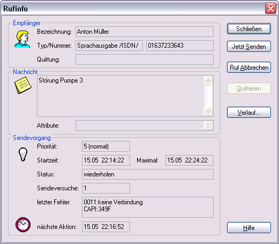Click the Bezeichnung field showing Anton Müller

145,32
